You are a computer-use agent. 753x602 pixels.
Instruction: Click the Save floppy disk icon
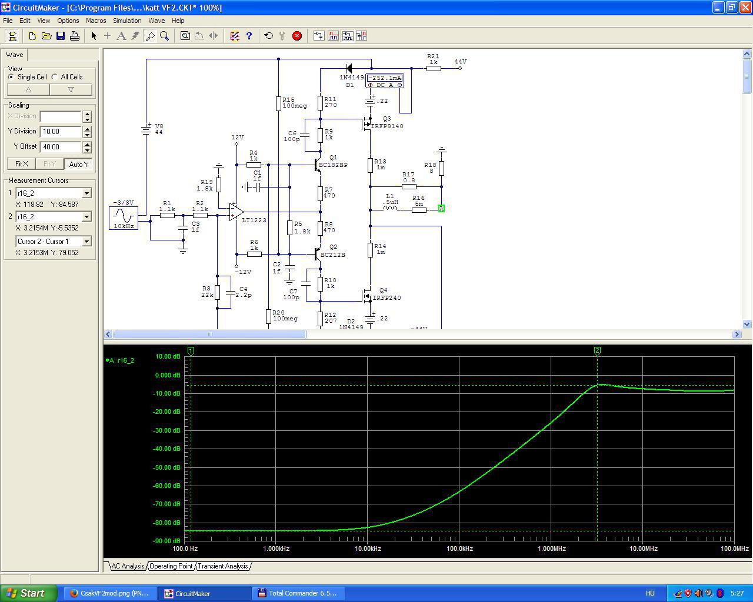61,36
